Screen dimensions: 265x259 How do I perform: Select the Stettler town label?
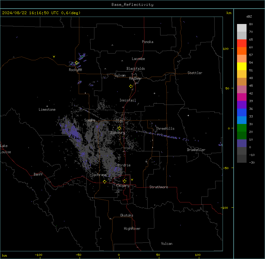195,73
